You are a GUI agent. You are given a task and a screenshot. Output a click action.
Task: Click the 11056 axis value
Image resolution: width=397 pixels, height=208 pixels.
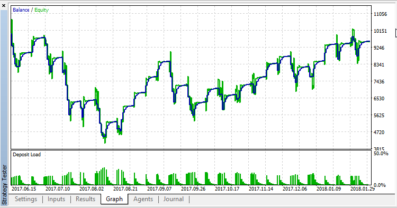pos(380,14)
